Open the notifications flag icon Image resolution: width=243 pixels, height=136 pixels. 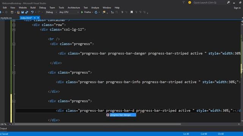coord(183,3)
